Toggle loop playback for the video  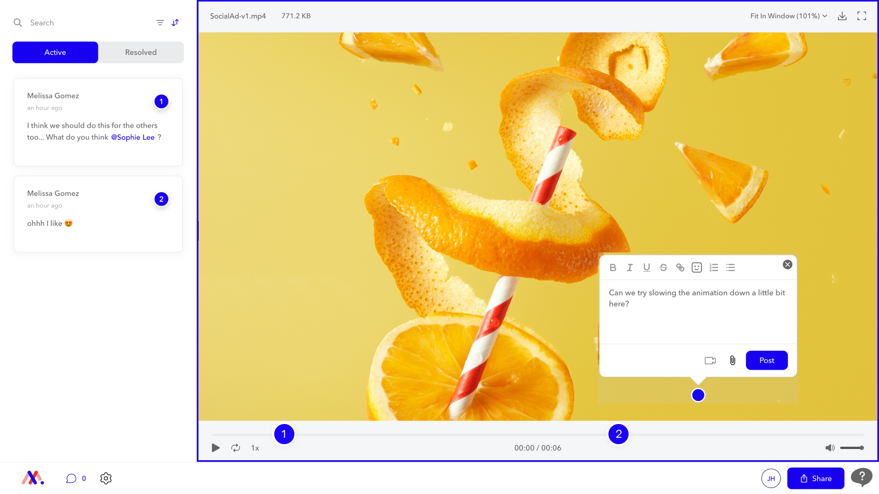tap(235, 448)
